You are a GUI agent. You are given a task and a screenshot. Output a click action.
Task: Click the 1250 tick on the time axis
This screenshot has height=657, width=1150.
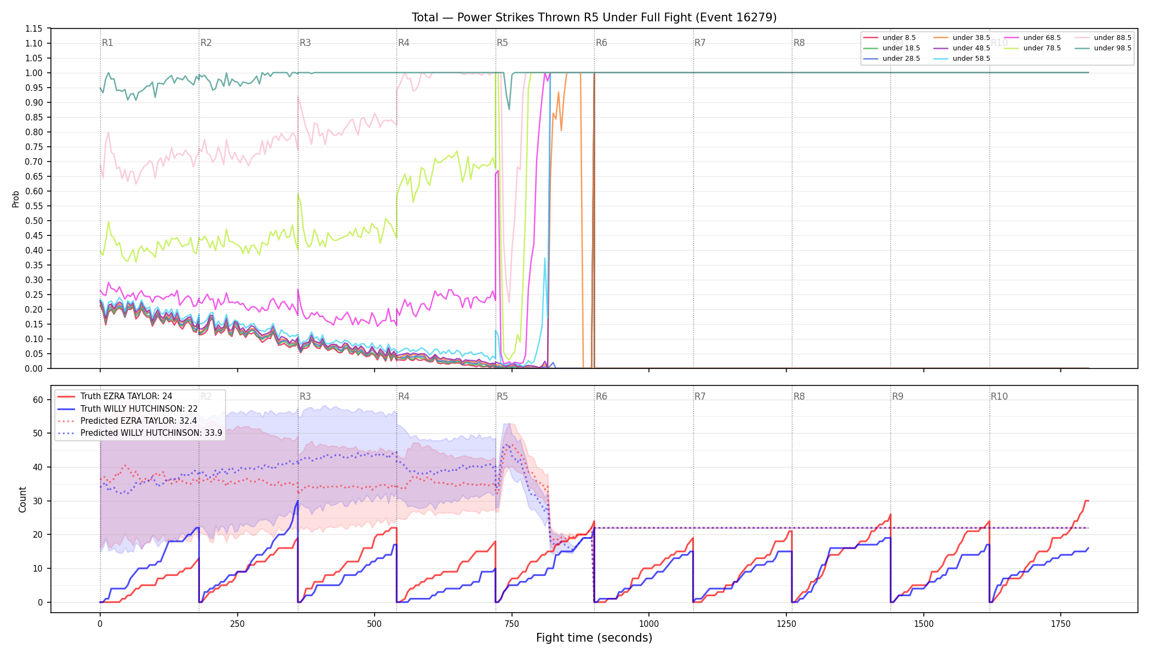click(786, 624)
